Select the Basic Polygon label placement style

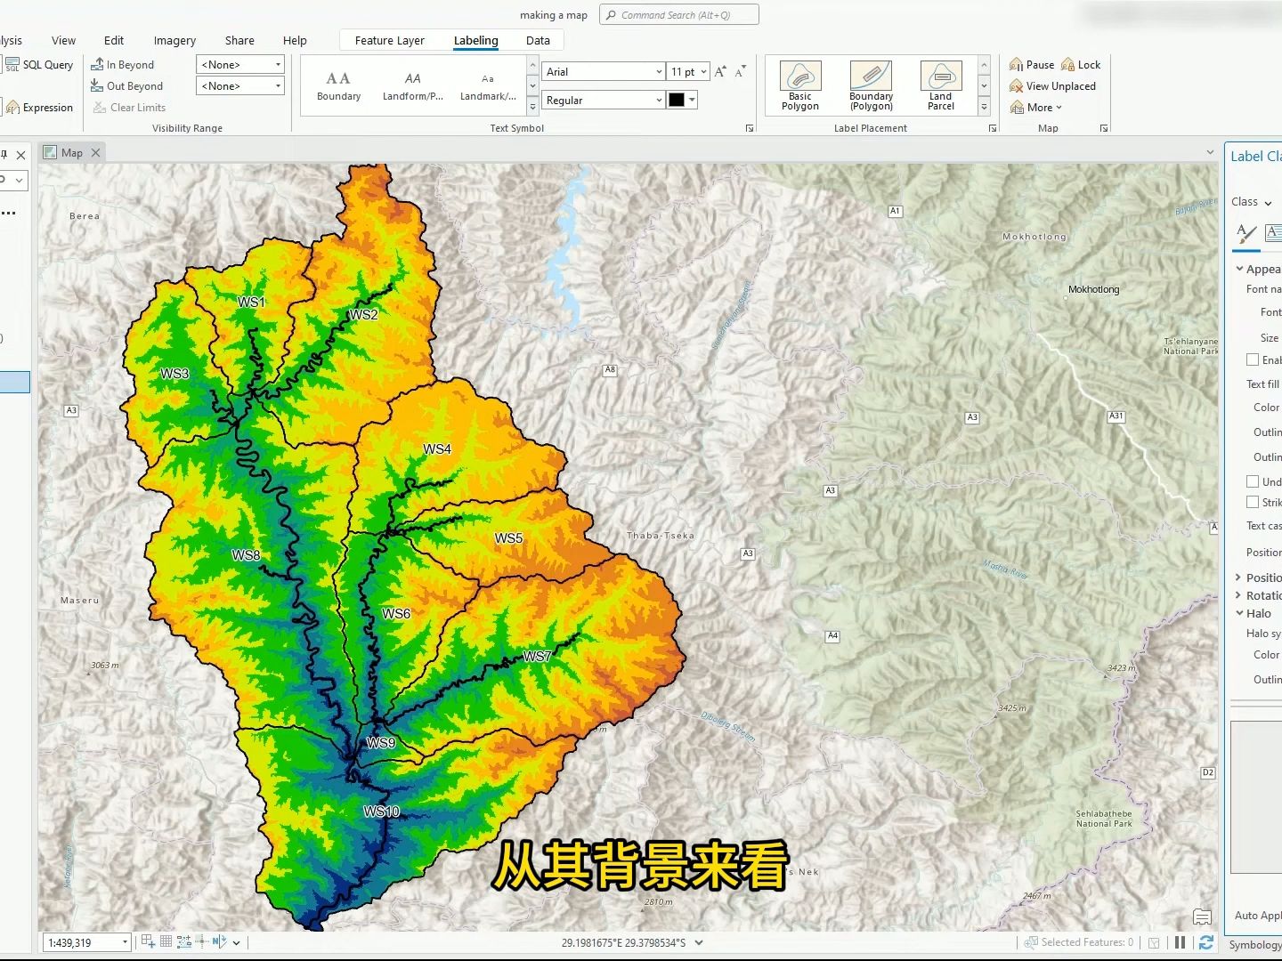pos(799,86)
